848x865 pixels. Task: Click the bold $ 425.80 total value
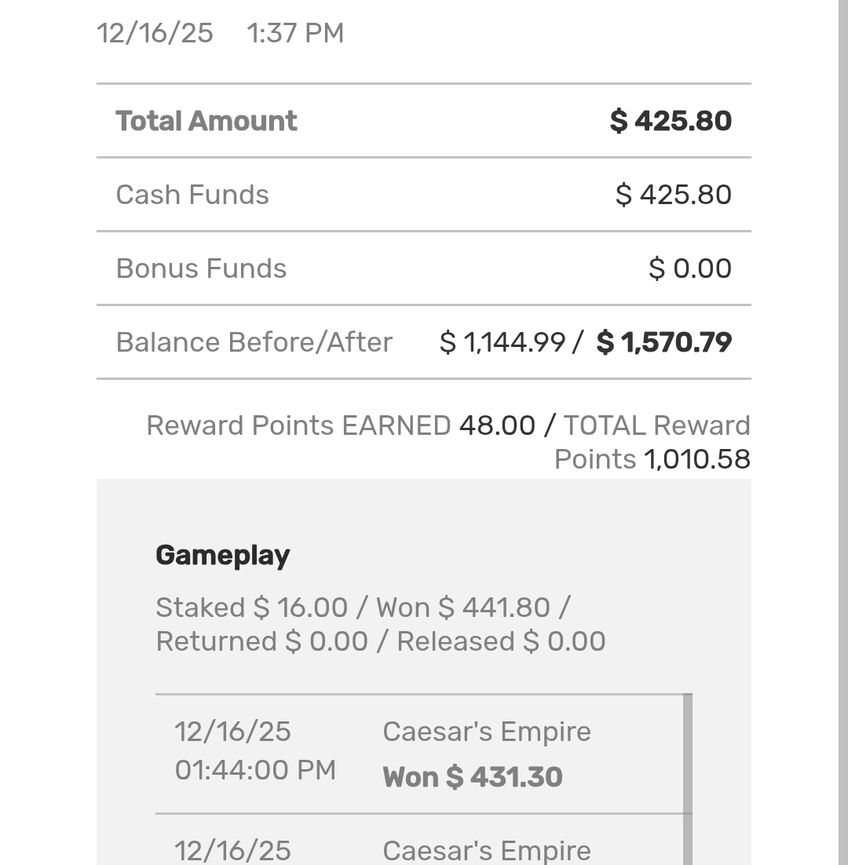pos(671,121)
